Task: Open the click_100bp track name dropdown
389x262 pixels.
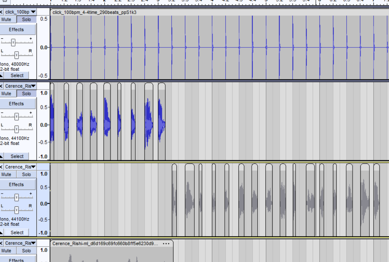Action: (x=20, y=12)
